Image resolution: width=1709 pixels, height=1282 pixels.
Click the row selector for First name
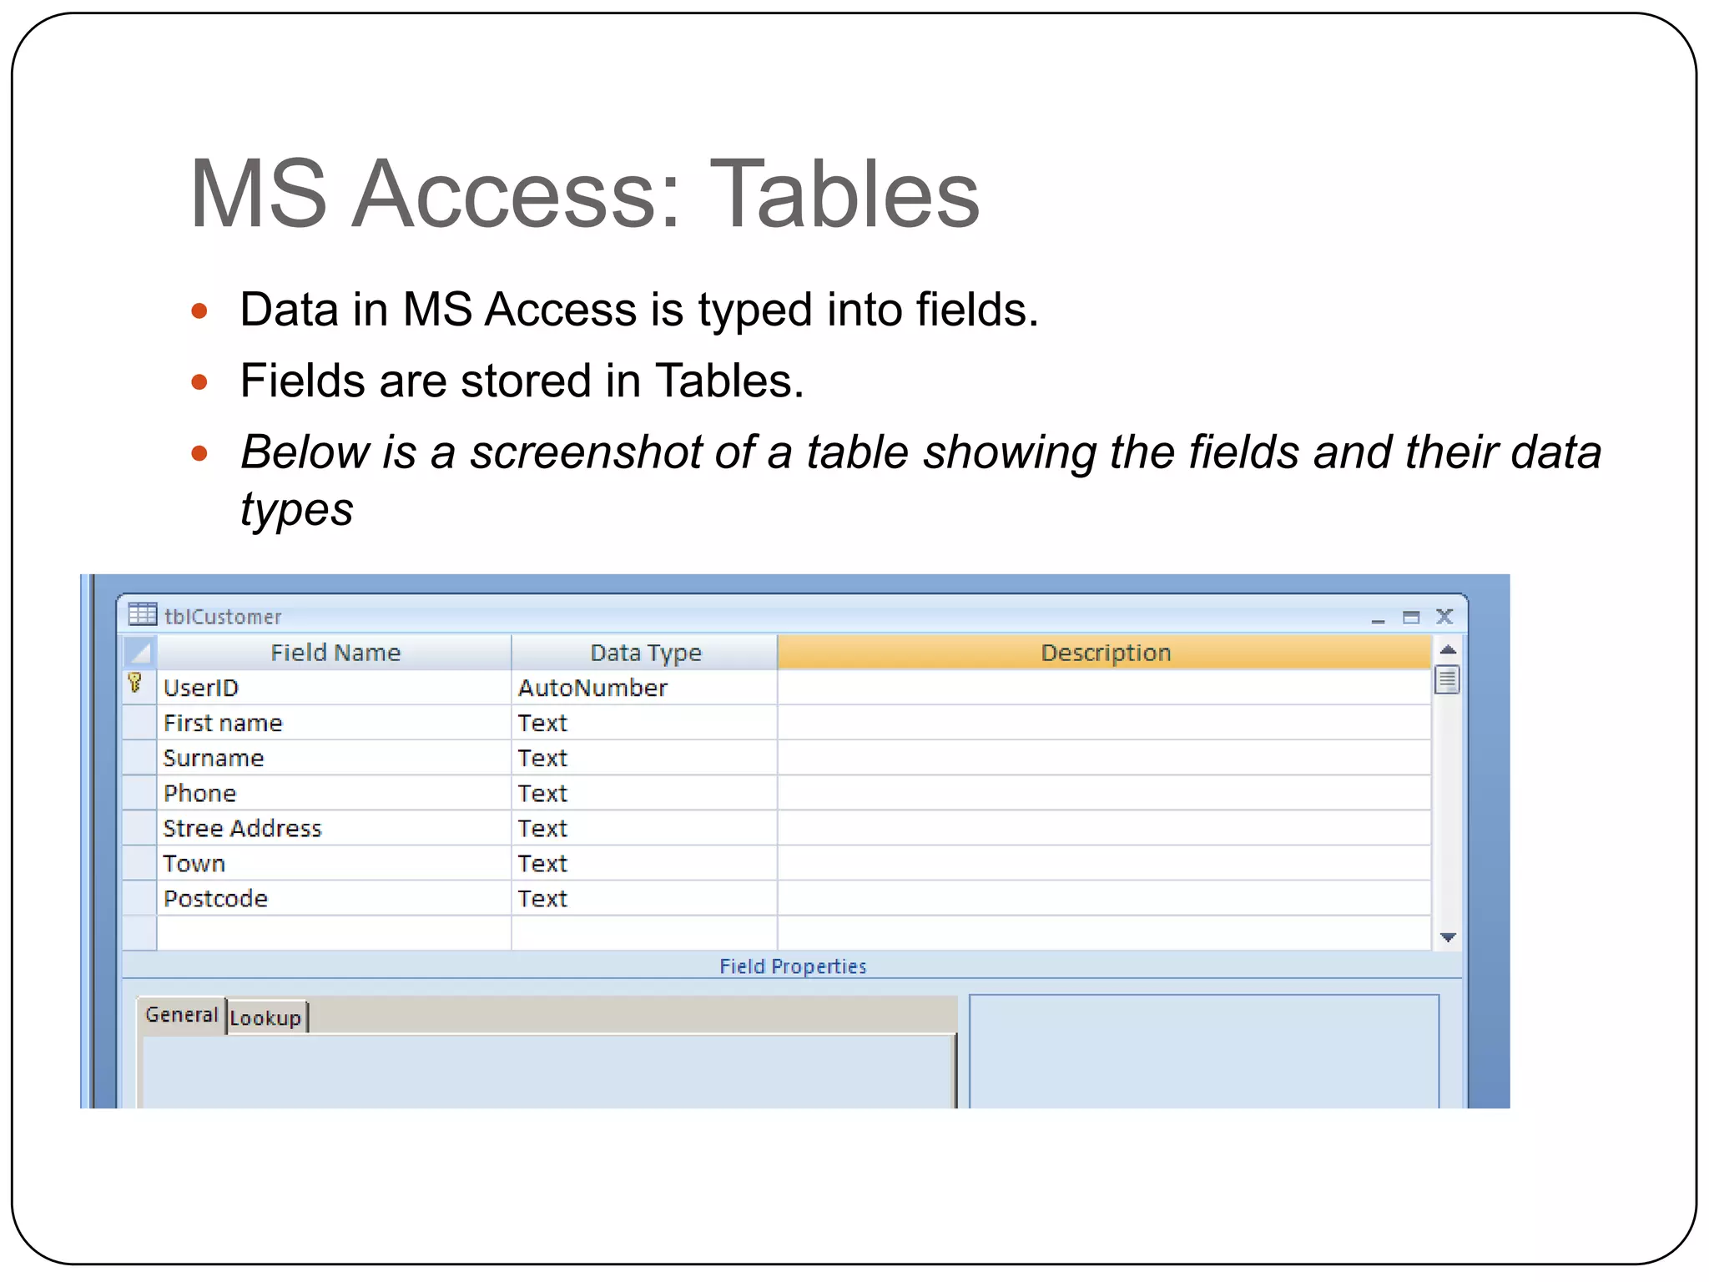(x=139, y=723)
